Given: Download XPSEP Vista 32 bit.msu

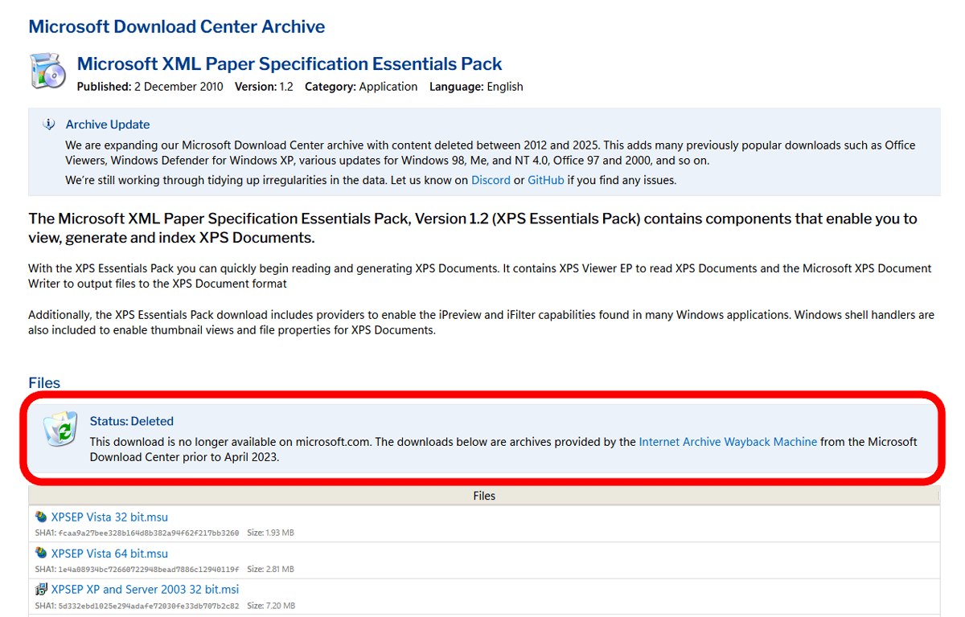Looking at the screenshot, I should [109, 517].
